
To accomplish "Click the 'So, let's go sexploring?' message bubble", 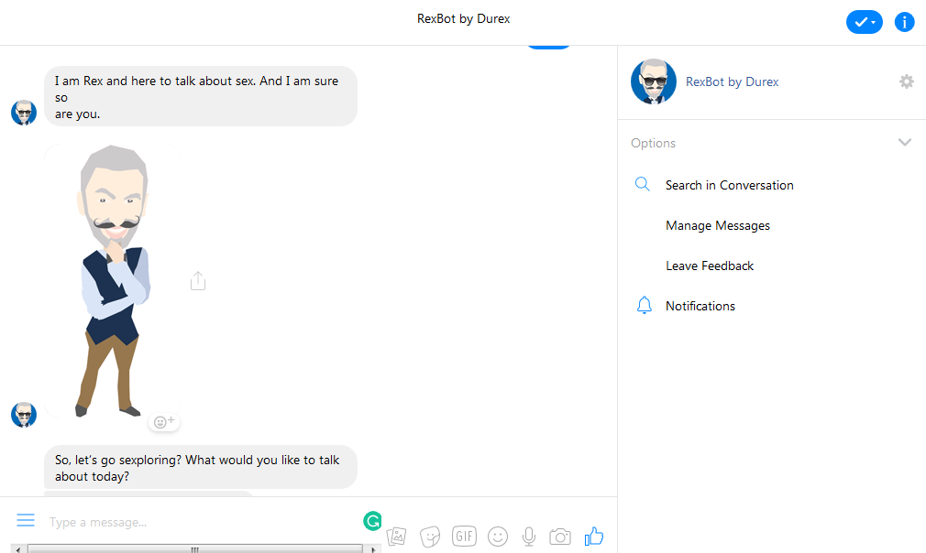I will click(x=201, y=467).
